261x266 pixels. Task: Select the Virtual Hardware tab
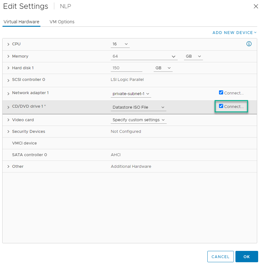point(21,22)
